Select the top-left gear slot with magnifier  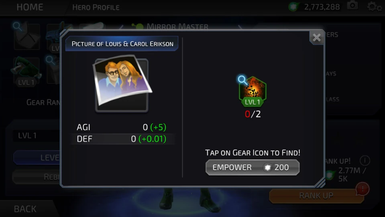coord(26,37)
